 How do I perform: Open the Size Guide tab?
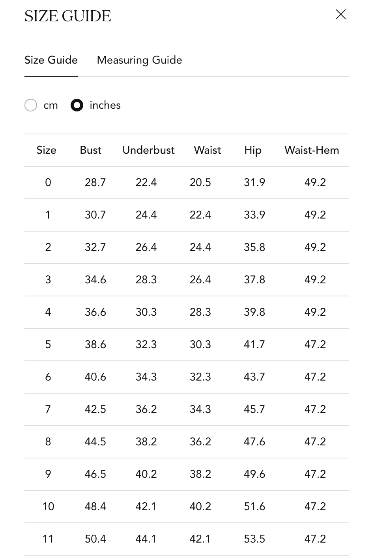[x=51, y=60]
